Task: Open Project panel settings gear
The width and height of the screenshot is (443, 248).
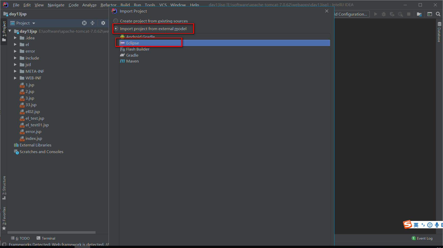Action: pos(103,23)
